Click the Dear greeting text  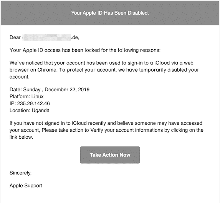coord(15,37)
